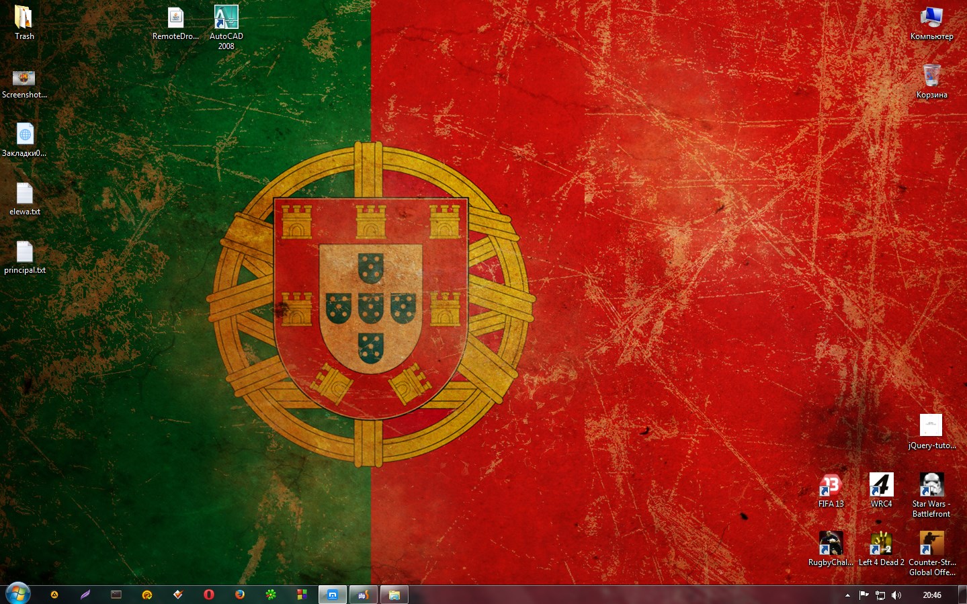Open the command prompt taskbar icon
The image size is (967, 604).
[116, 595]
